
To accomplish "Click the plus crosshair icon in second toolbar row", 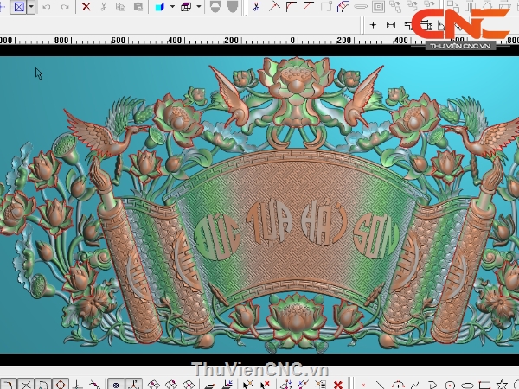I will point(374,25).
